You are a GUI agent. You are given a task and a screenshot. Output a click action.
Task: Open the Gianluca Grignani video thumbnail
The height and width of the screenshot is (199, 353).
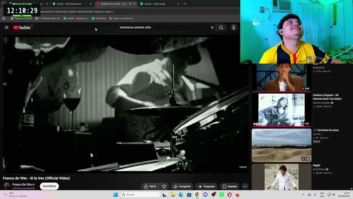282,110
